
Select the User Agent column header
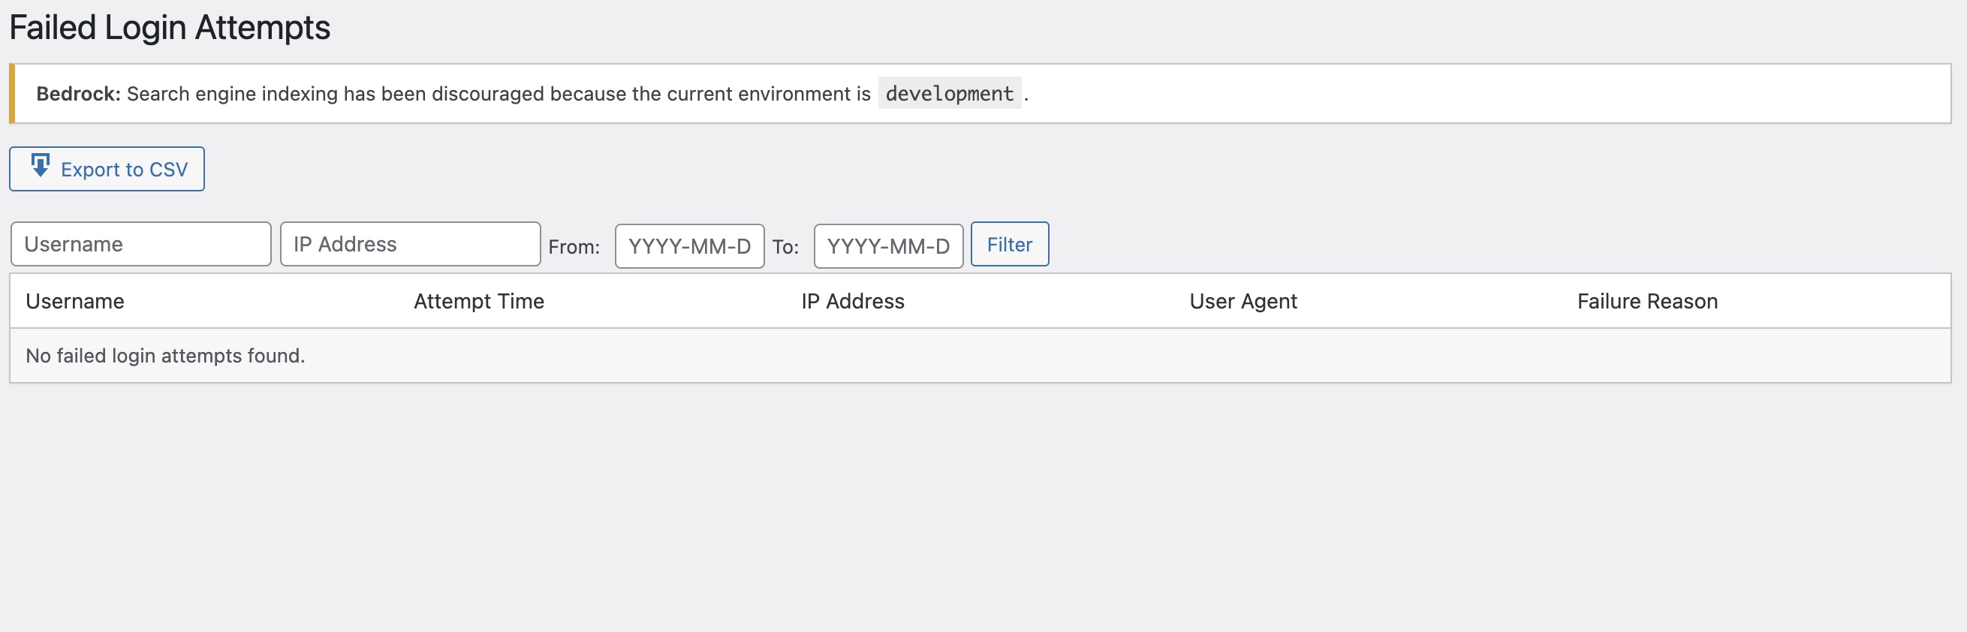[x=1243, y=302]
